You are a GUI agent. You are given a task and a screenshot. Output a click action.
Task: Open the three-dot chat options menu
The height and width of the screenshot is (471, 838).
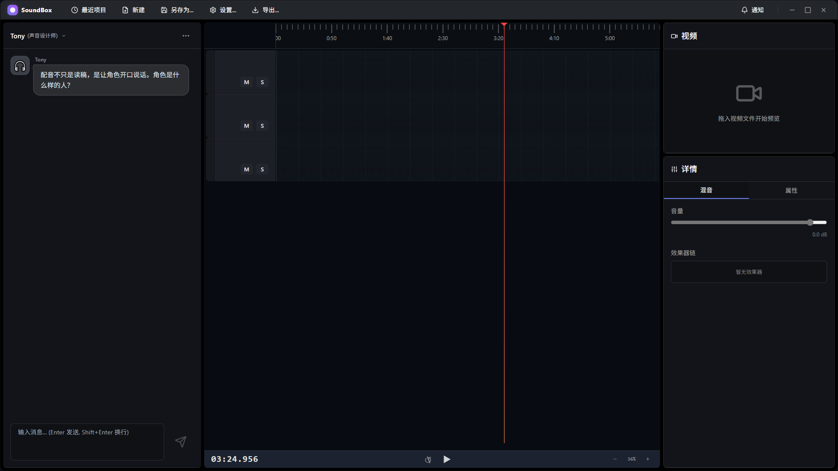(186, 36)
